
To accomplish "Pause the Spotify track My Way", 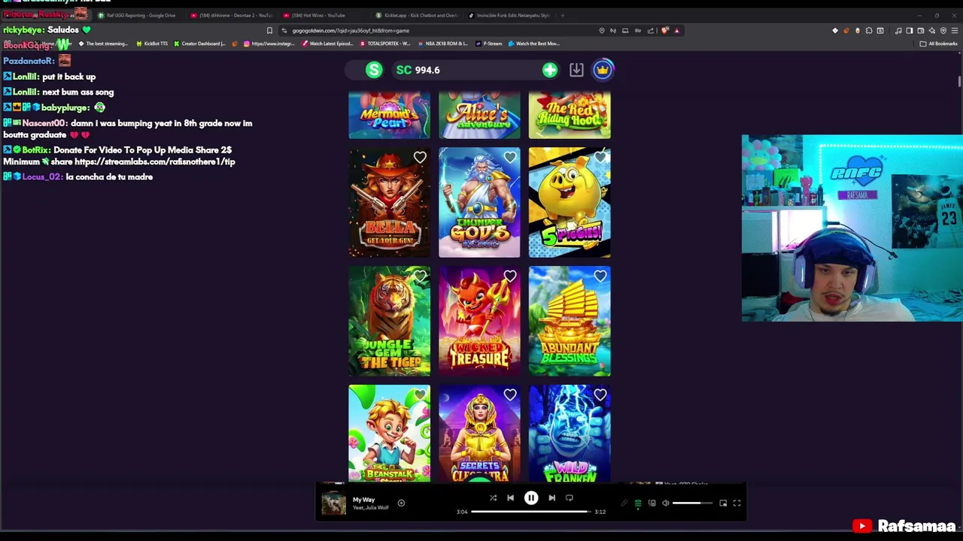I will pyautogui.click(x=531, y=498).
